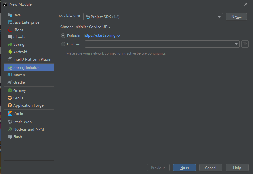The height and width of the screenshot is (174, 253).
Task: Select the Default Initializr URL radio button
Action: point(63,36)
